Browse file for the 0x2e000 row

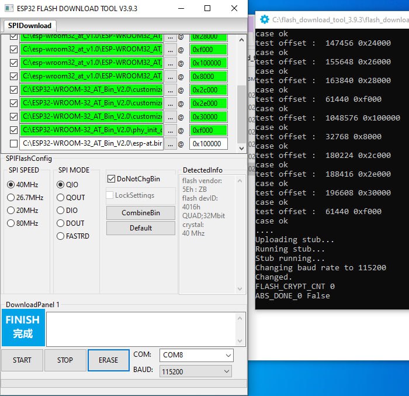tap(171, 104)
